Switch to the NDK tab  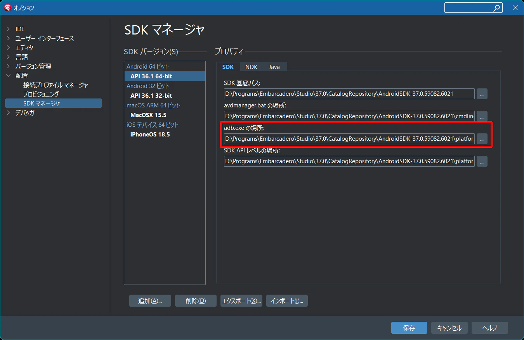(251, 67)
